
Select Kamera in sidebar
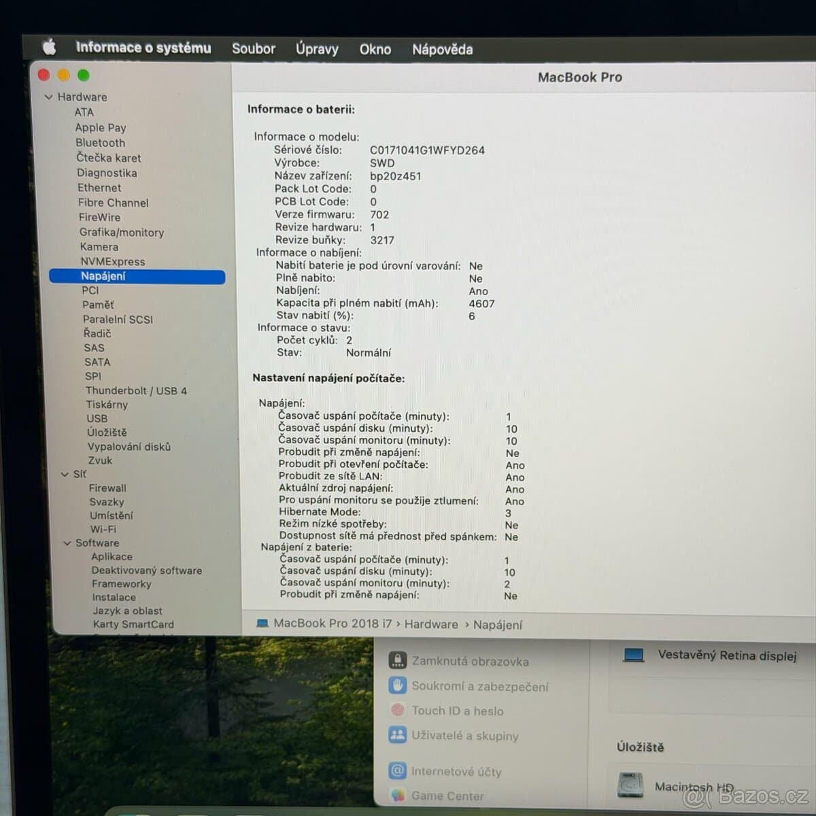point(99,247)
